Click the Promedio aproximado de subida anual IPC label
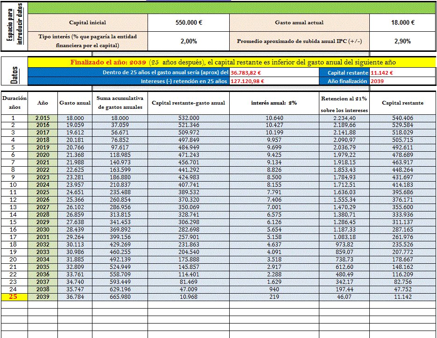The width and height of the screenshot is (437, 338). (x=299, y=41)
